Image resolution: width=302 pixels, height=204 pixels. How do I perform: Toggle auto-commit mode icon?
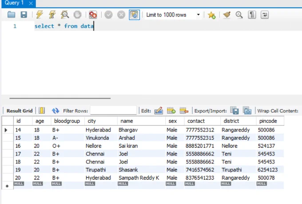tap(134, 15)
